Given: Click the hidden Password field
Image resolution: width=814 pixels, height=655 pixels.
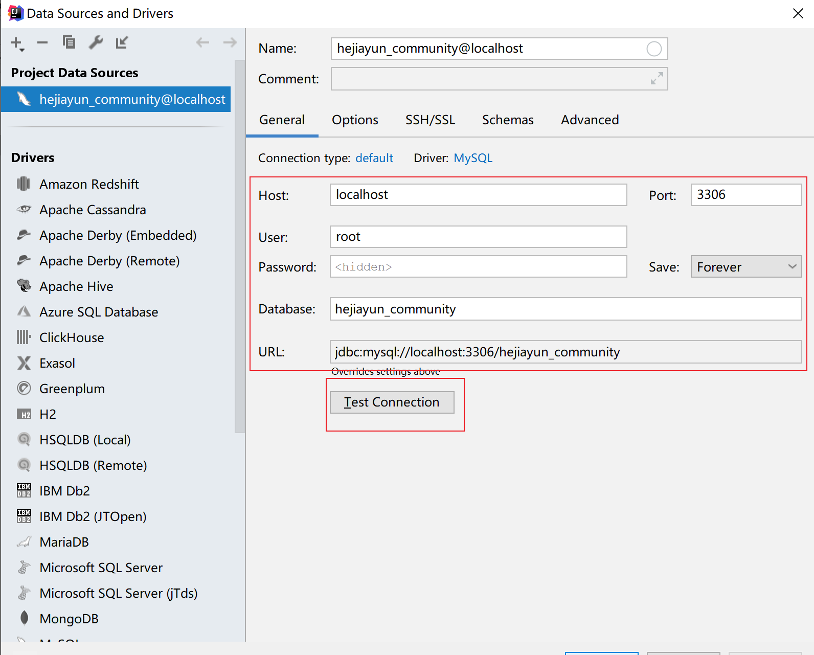Looking at the screenshot, I should pyautogui.click(x=478, y=267).
